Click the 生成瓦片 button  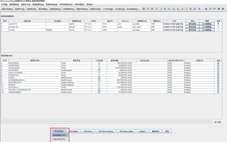pos(143,131)
